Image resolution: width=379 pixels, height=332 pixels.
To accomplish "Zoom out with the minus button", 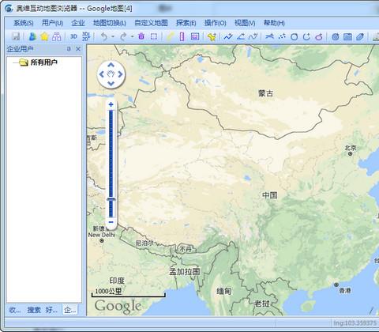I will tap(111, 222).
